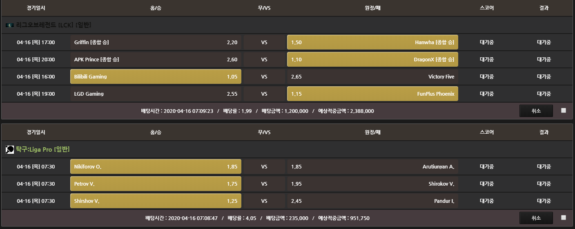Click the table tennis Liga Pro icon
This screenshot has width=575, height=229.
pos(10,150)
